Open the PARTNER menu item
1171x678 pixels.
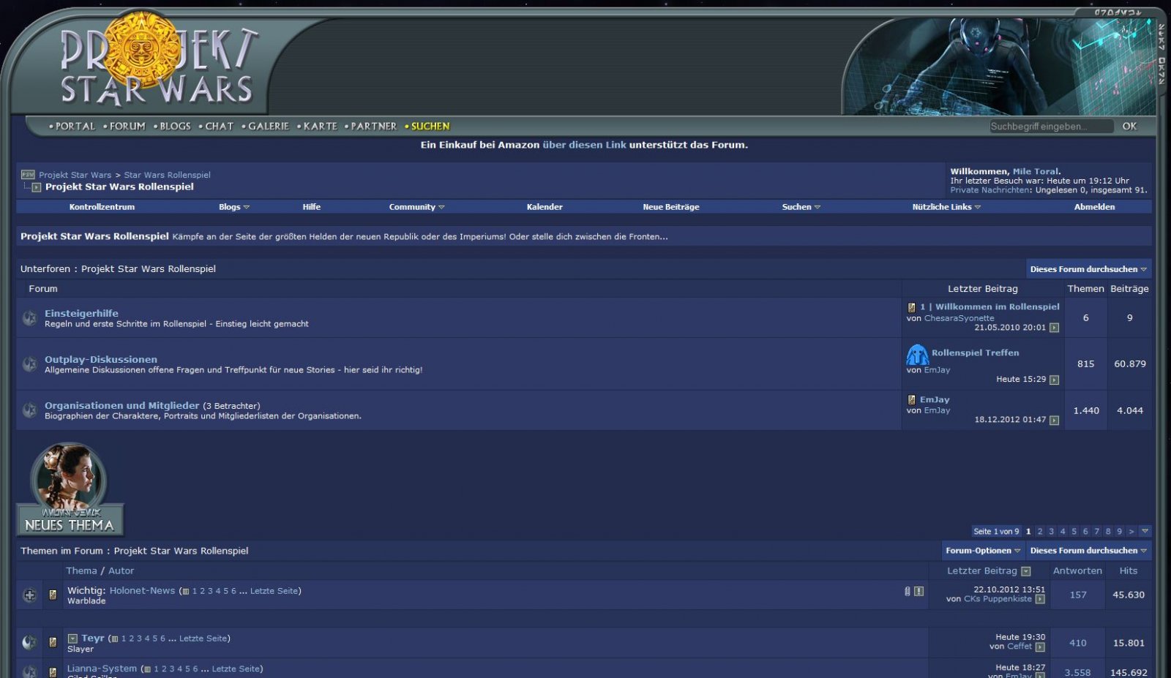(374, 127)
